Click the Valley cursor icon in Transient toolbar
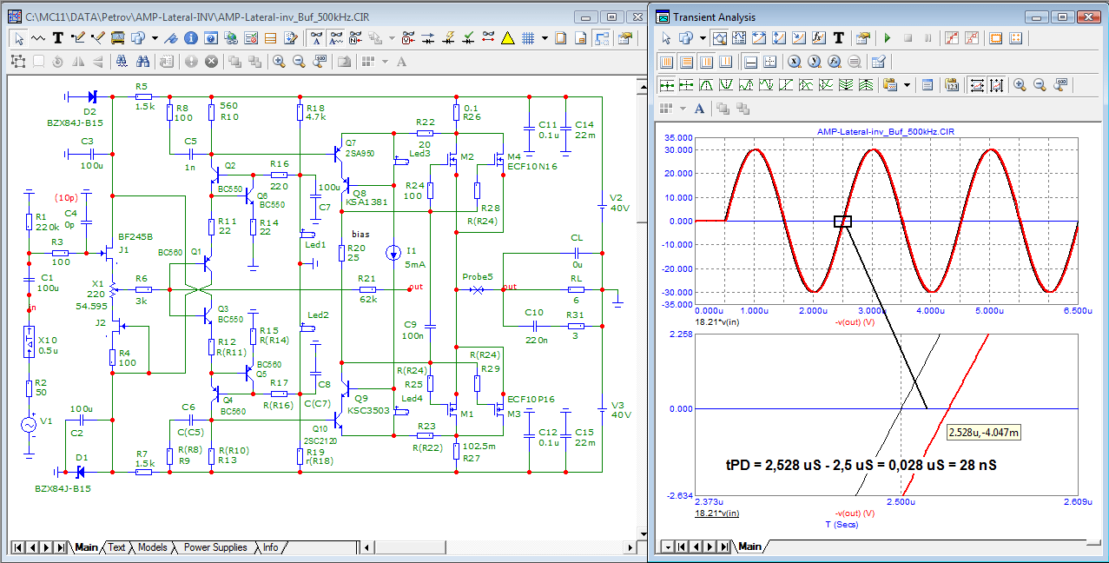The height and width of the screenshot is (563, 1109). (x=726, y=84)
